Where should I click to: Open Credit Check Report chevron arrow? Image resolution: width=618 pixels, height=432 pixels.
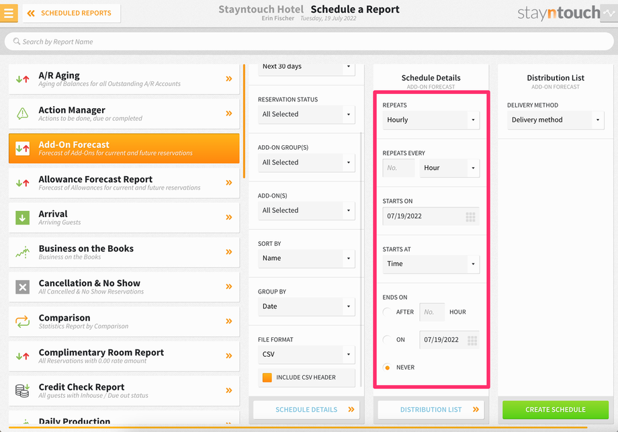click(229, 390)
